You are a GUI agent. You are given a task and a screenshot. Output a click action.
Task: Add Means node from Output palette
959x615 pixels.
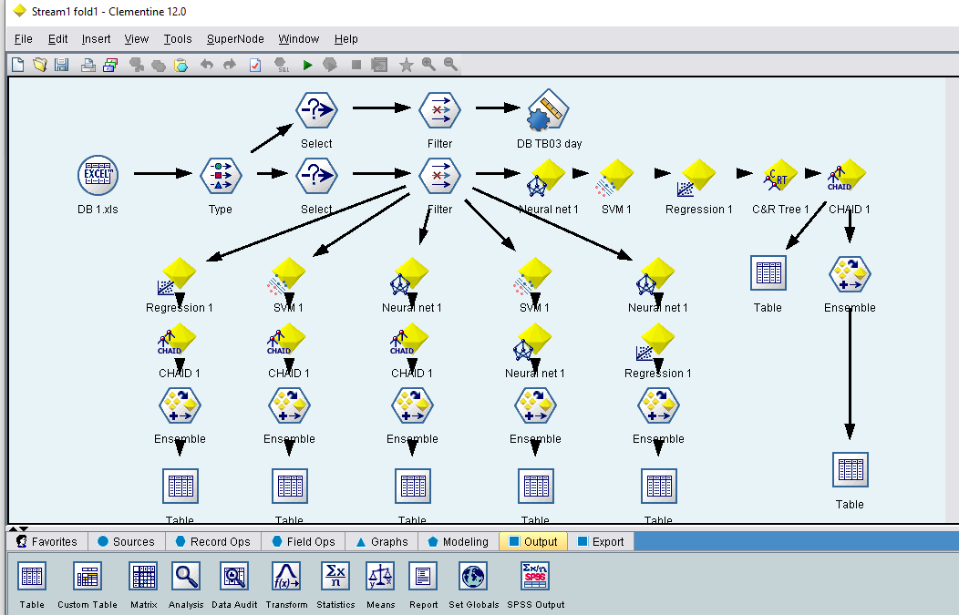click(380, 577)
